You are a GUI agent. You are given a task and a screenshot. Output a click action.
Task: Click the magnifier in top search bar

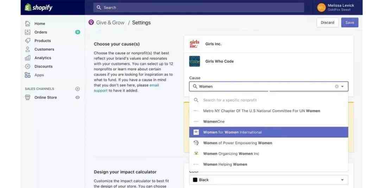click(x=99, y=7)
